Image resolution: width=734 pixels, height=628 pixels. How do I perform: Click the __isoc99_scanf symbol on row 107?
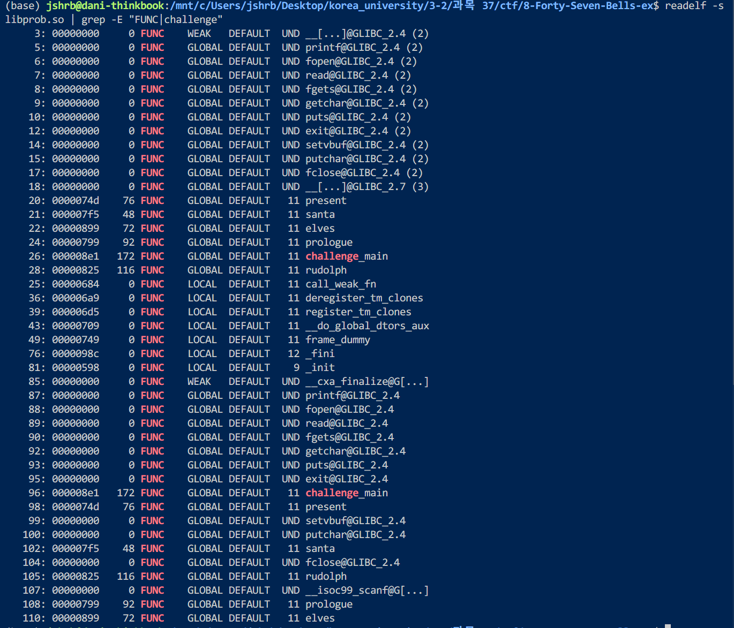(367, 591)
